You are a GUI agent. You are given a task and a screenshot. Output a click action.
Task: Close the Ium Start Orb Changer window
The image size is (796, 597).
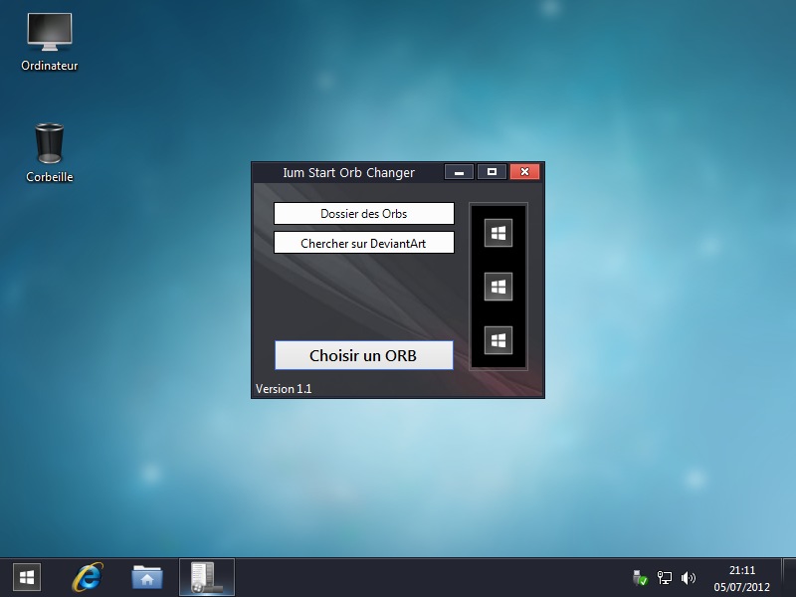click(x=524, y=172)
